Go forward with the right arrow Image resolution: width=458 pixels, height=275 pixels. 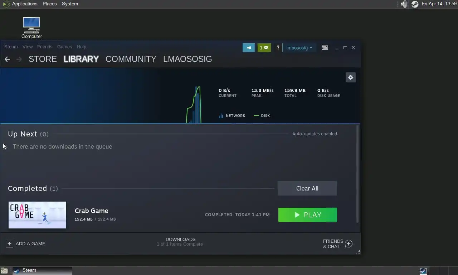pos(19,59)
